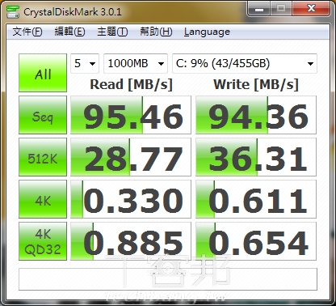Image resolution: width=336 pixels, height=306 pixels.
Task: Click the Write [MB/s] column header
Action: tap(256, 85)
